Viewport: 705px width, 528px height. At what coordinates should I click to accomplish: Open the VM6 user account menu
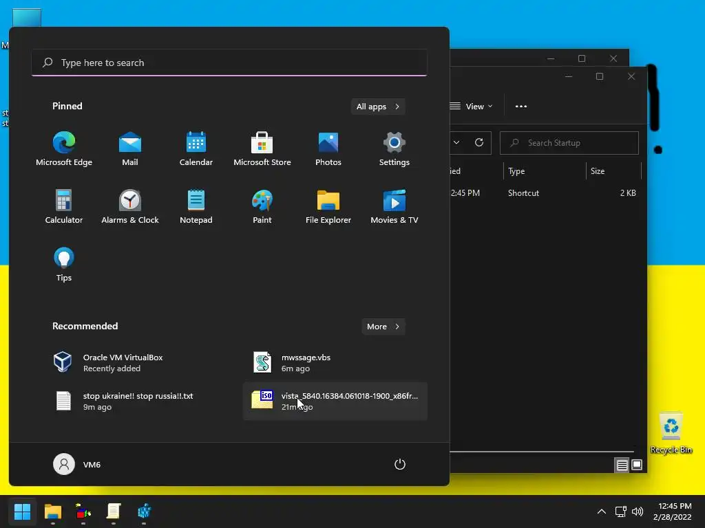pyautogui.click(x=77, y=464)
